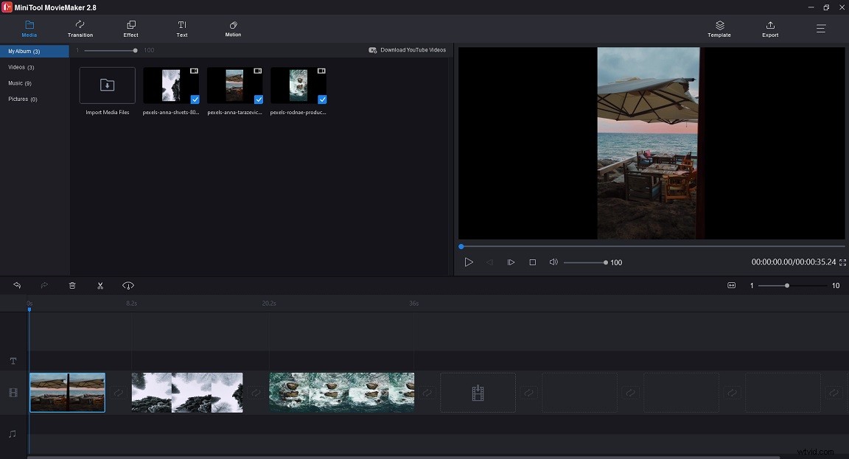
Task: Open the Speed control icon
Action: [128, 285]
